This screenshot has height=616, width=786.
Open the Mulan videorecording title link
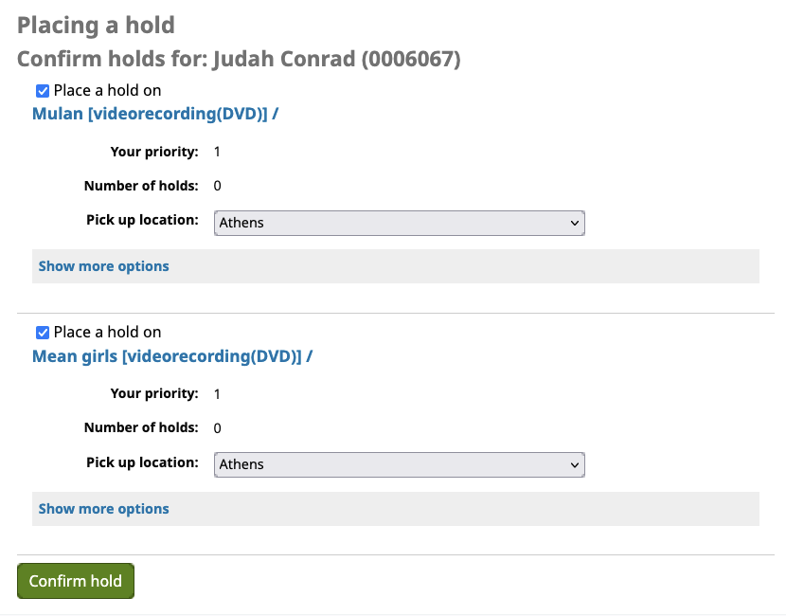click(x=155, y=114)
